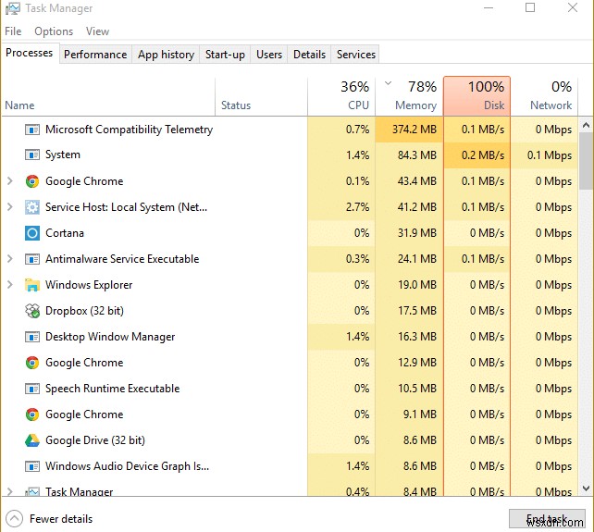Image resolution: width=594 pixels, height=532 pixels.
Task: Click the Cortana process icon
Action: [x=32, y=233]
